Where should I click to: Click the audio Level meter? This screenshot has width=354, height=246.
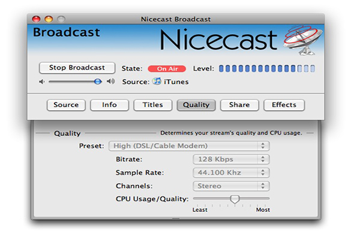(x=267, y=68)
